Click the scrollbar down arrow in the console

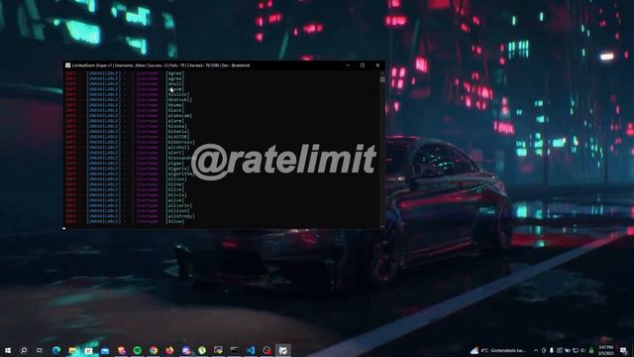[x=382, y=227]
